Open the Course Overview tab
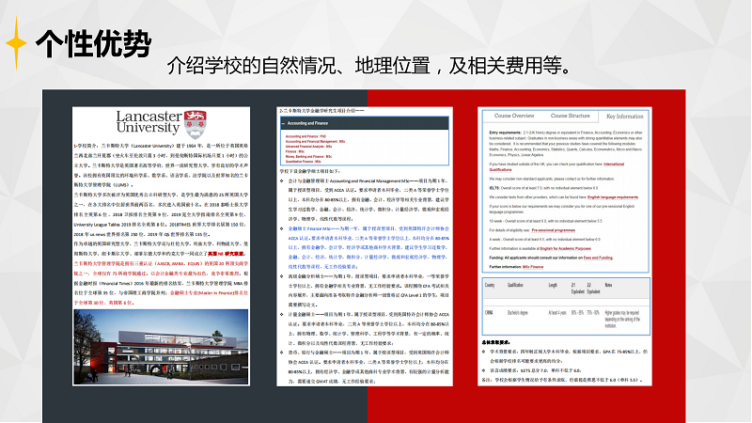Image resolution: width=752 pixels, height=423 pixels. click(x=513, y=116)
